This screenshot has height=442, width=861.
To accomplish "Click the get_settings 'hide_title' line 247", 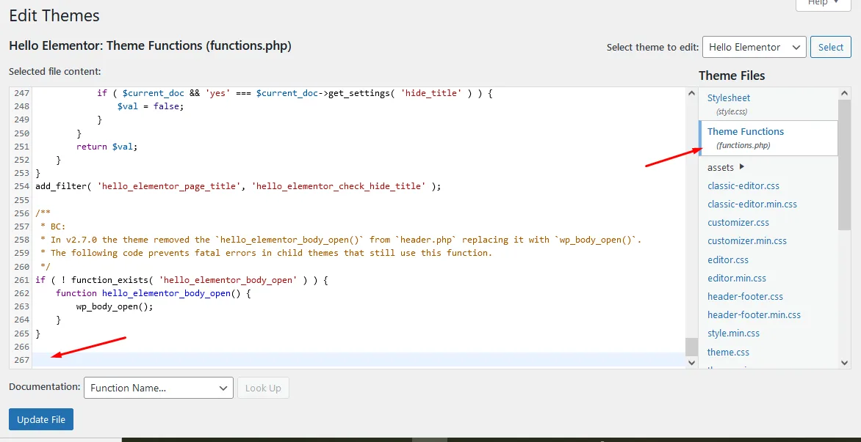I will [295, 93].
